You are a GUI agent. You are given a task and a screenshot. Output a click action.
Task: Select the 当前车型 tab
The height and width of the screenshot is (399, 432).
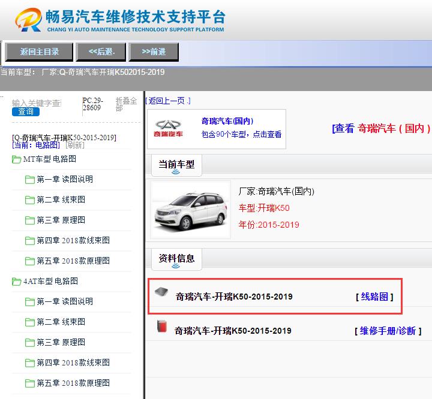176,165
